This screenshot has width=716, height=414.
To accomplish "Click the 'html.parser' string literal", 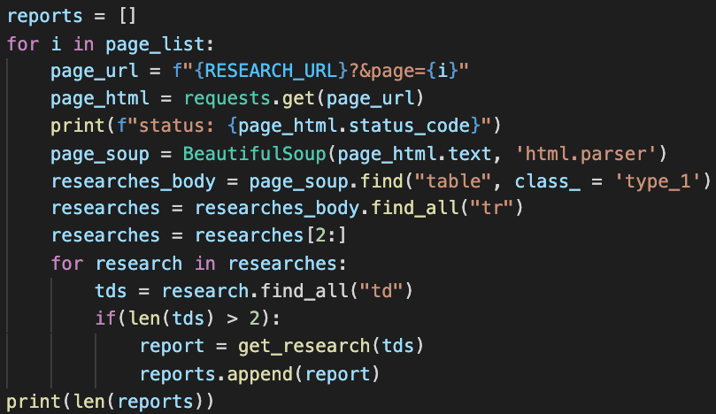I will click(586, 154).
